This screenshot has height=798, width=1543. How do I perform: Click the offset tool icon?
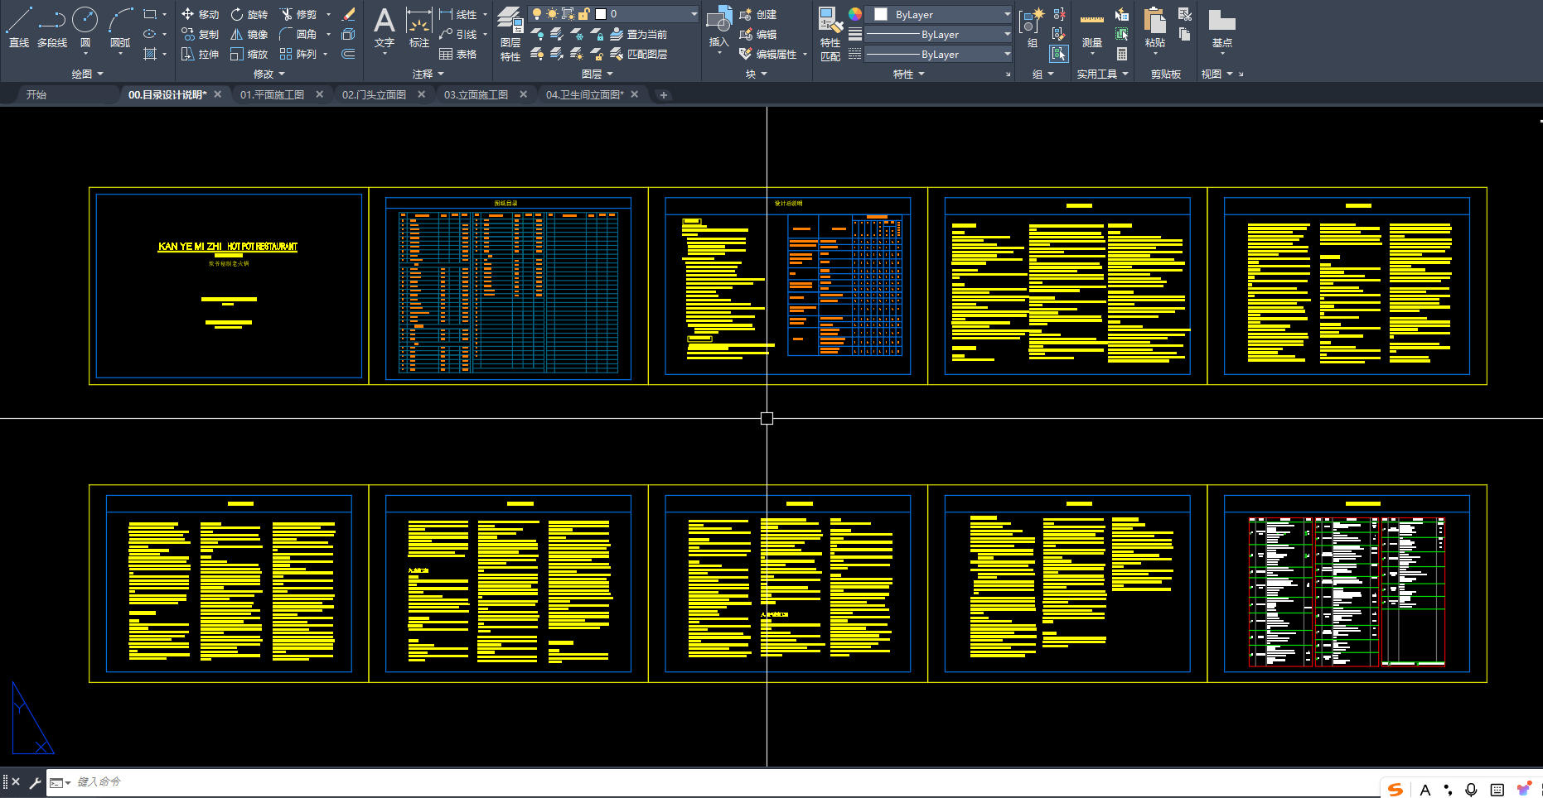tap(349, 54)
